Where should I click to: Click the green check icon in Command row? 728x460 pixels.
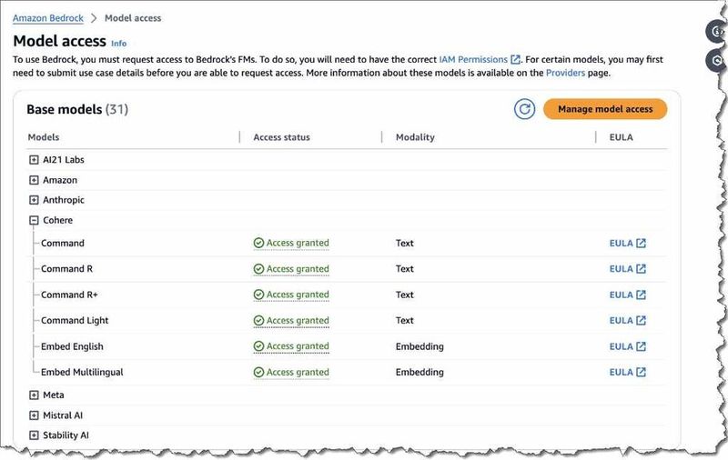pos(258,243)
